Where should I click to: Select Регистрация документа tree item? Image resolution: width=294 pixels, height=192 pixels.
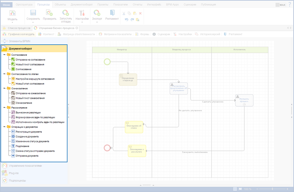click(29, 132)
